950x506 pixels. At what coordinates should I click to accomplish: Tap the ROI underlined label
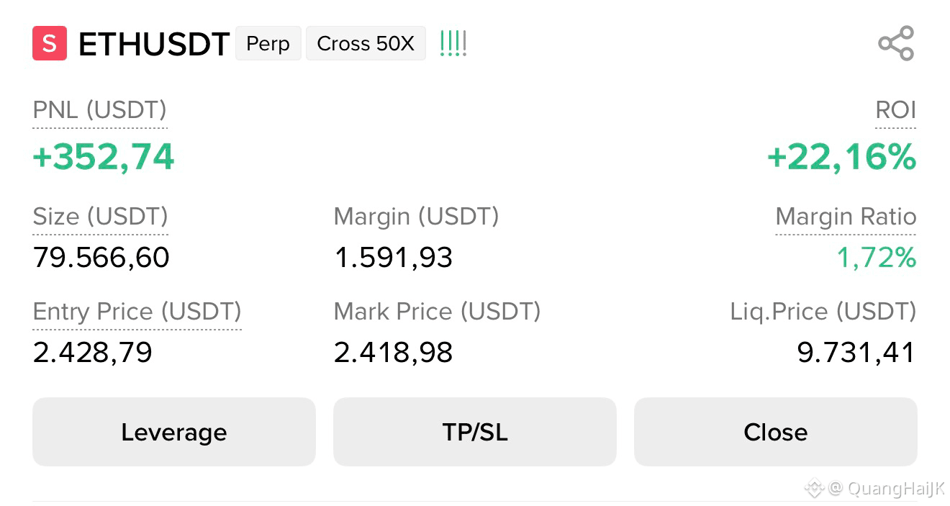(895, 110)
